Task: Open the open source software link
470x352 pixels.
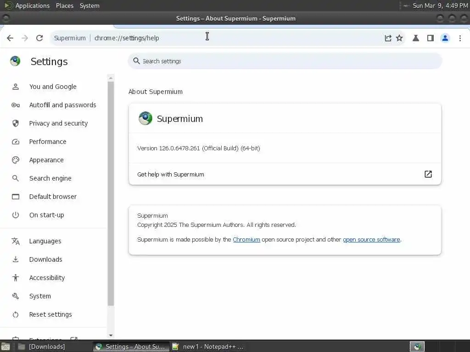Action: tap(371, 240)
